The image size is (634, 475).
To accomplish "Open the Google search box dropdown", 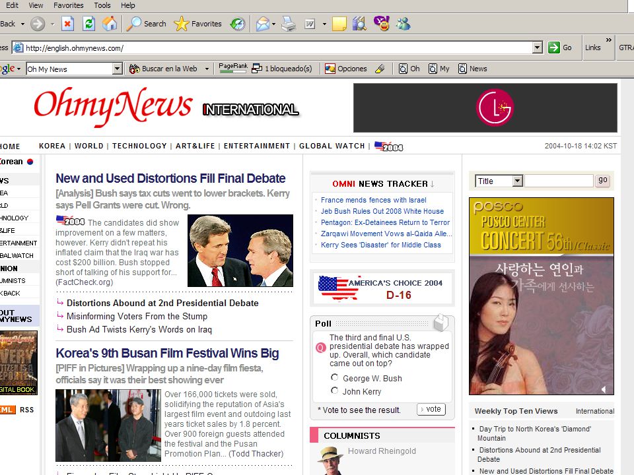I will tap(118, 69).
